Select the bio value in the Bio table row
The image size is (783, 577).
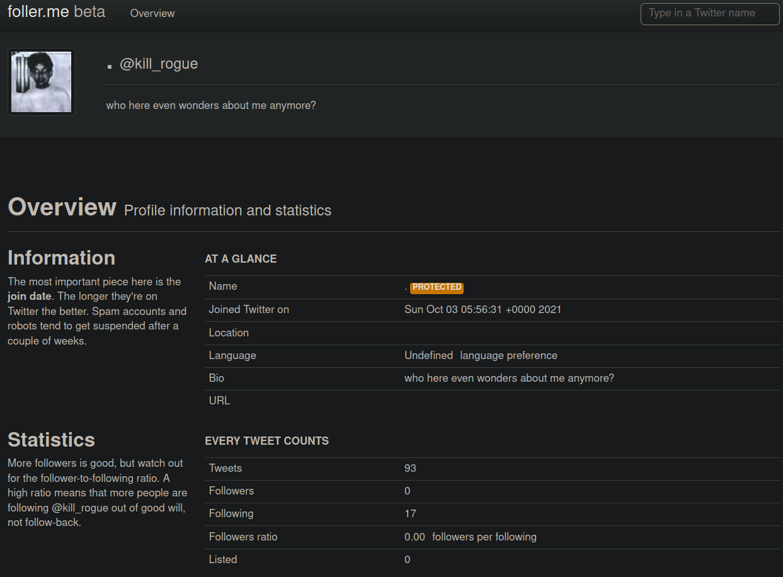pos(509,378)
